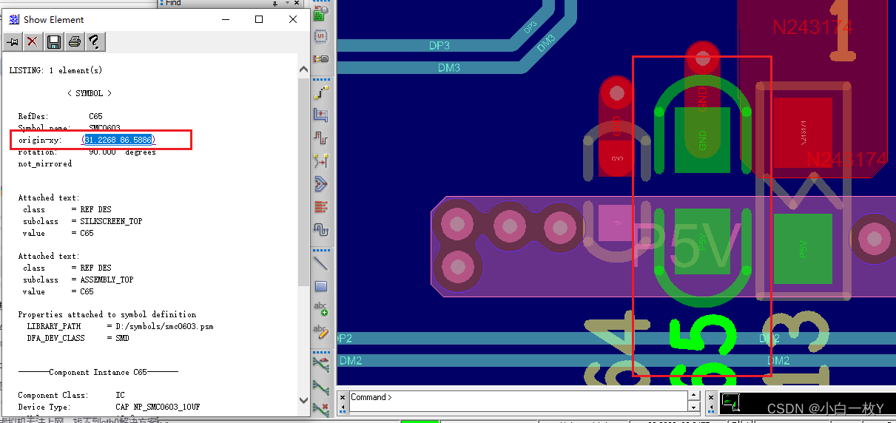Click the Command window down arrow
The width and height of the screenshot is (896, 423).
coord(693,407)
